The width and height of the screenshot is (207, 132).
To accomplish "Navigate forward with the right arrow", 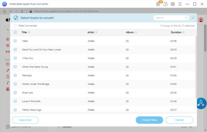I will [x=17, y=11].
